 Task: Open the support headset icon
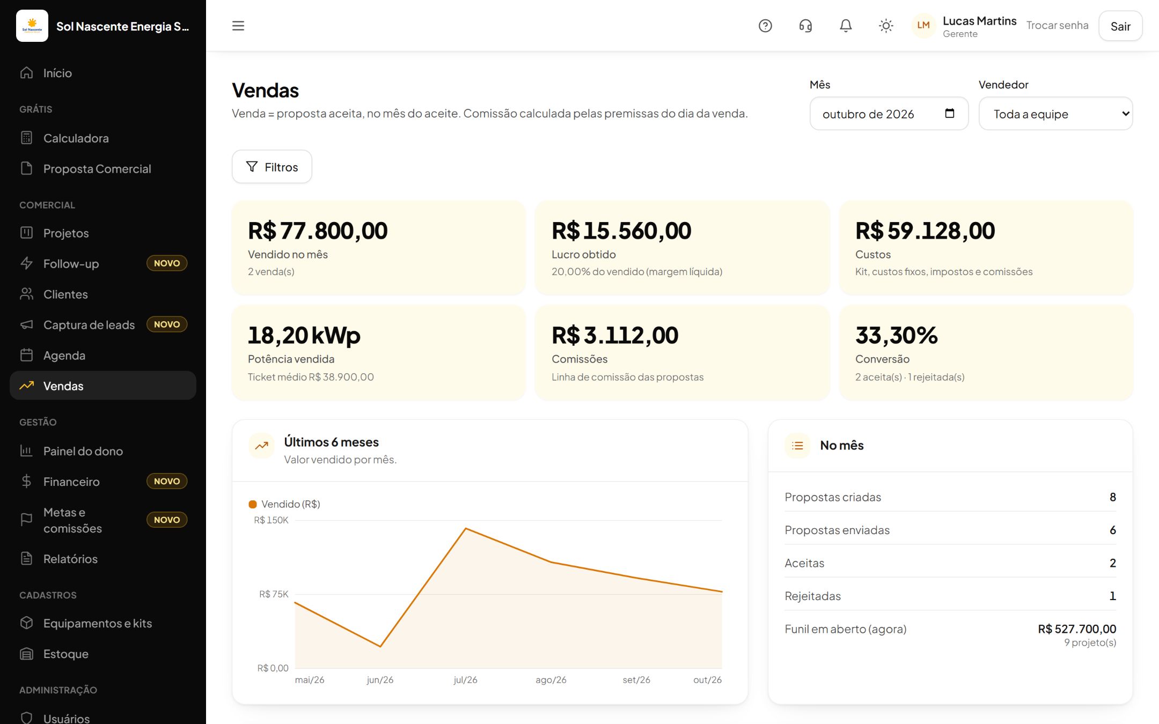(x=805, y=26)
